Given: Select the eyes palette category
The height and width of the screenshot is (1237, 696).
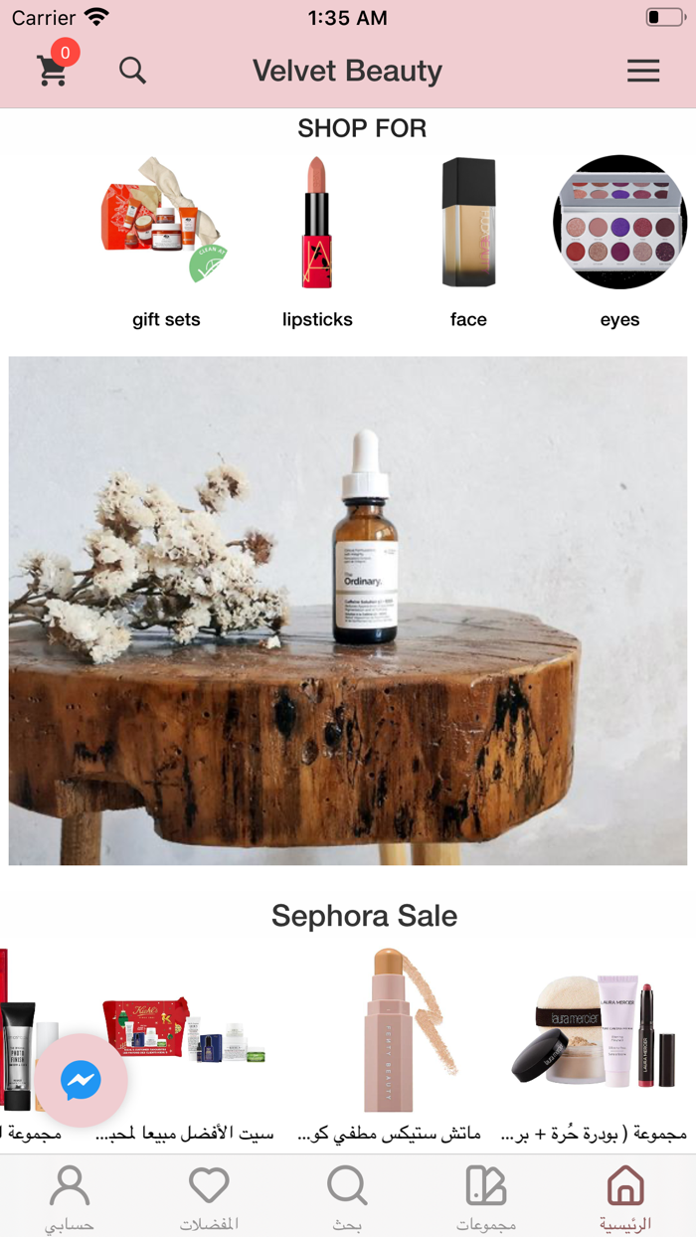Looking at the screenshot, I should (619, 221).
